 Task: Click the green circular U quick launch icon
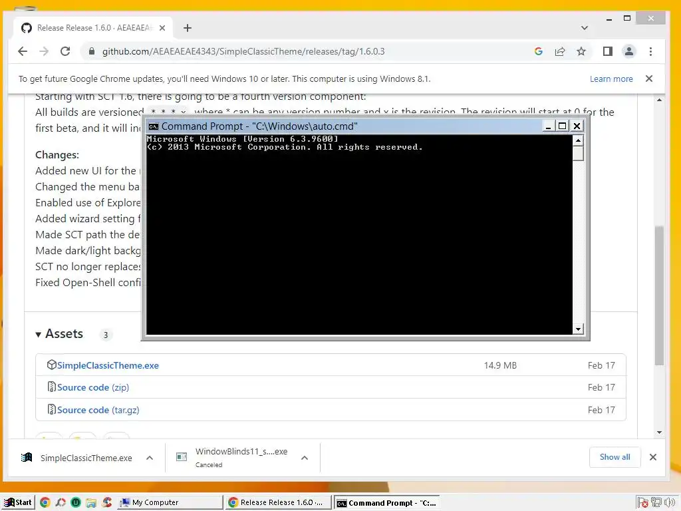click(76, 502)
